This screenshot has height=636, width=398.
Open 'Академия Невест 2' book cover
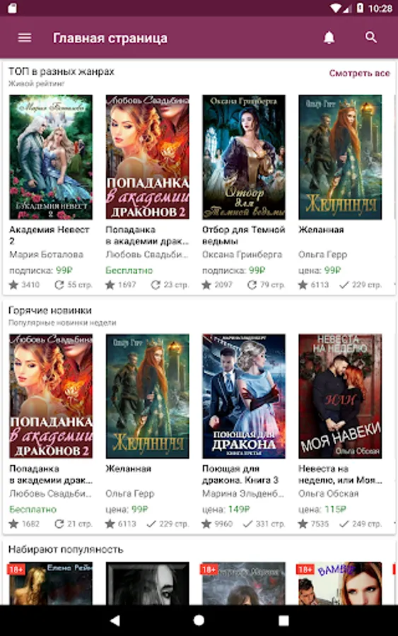pos(51,157)
